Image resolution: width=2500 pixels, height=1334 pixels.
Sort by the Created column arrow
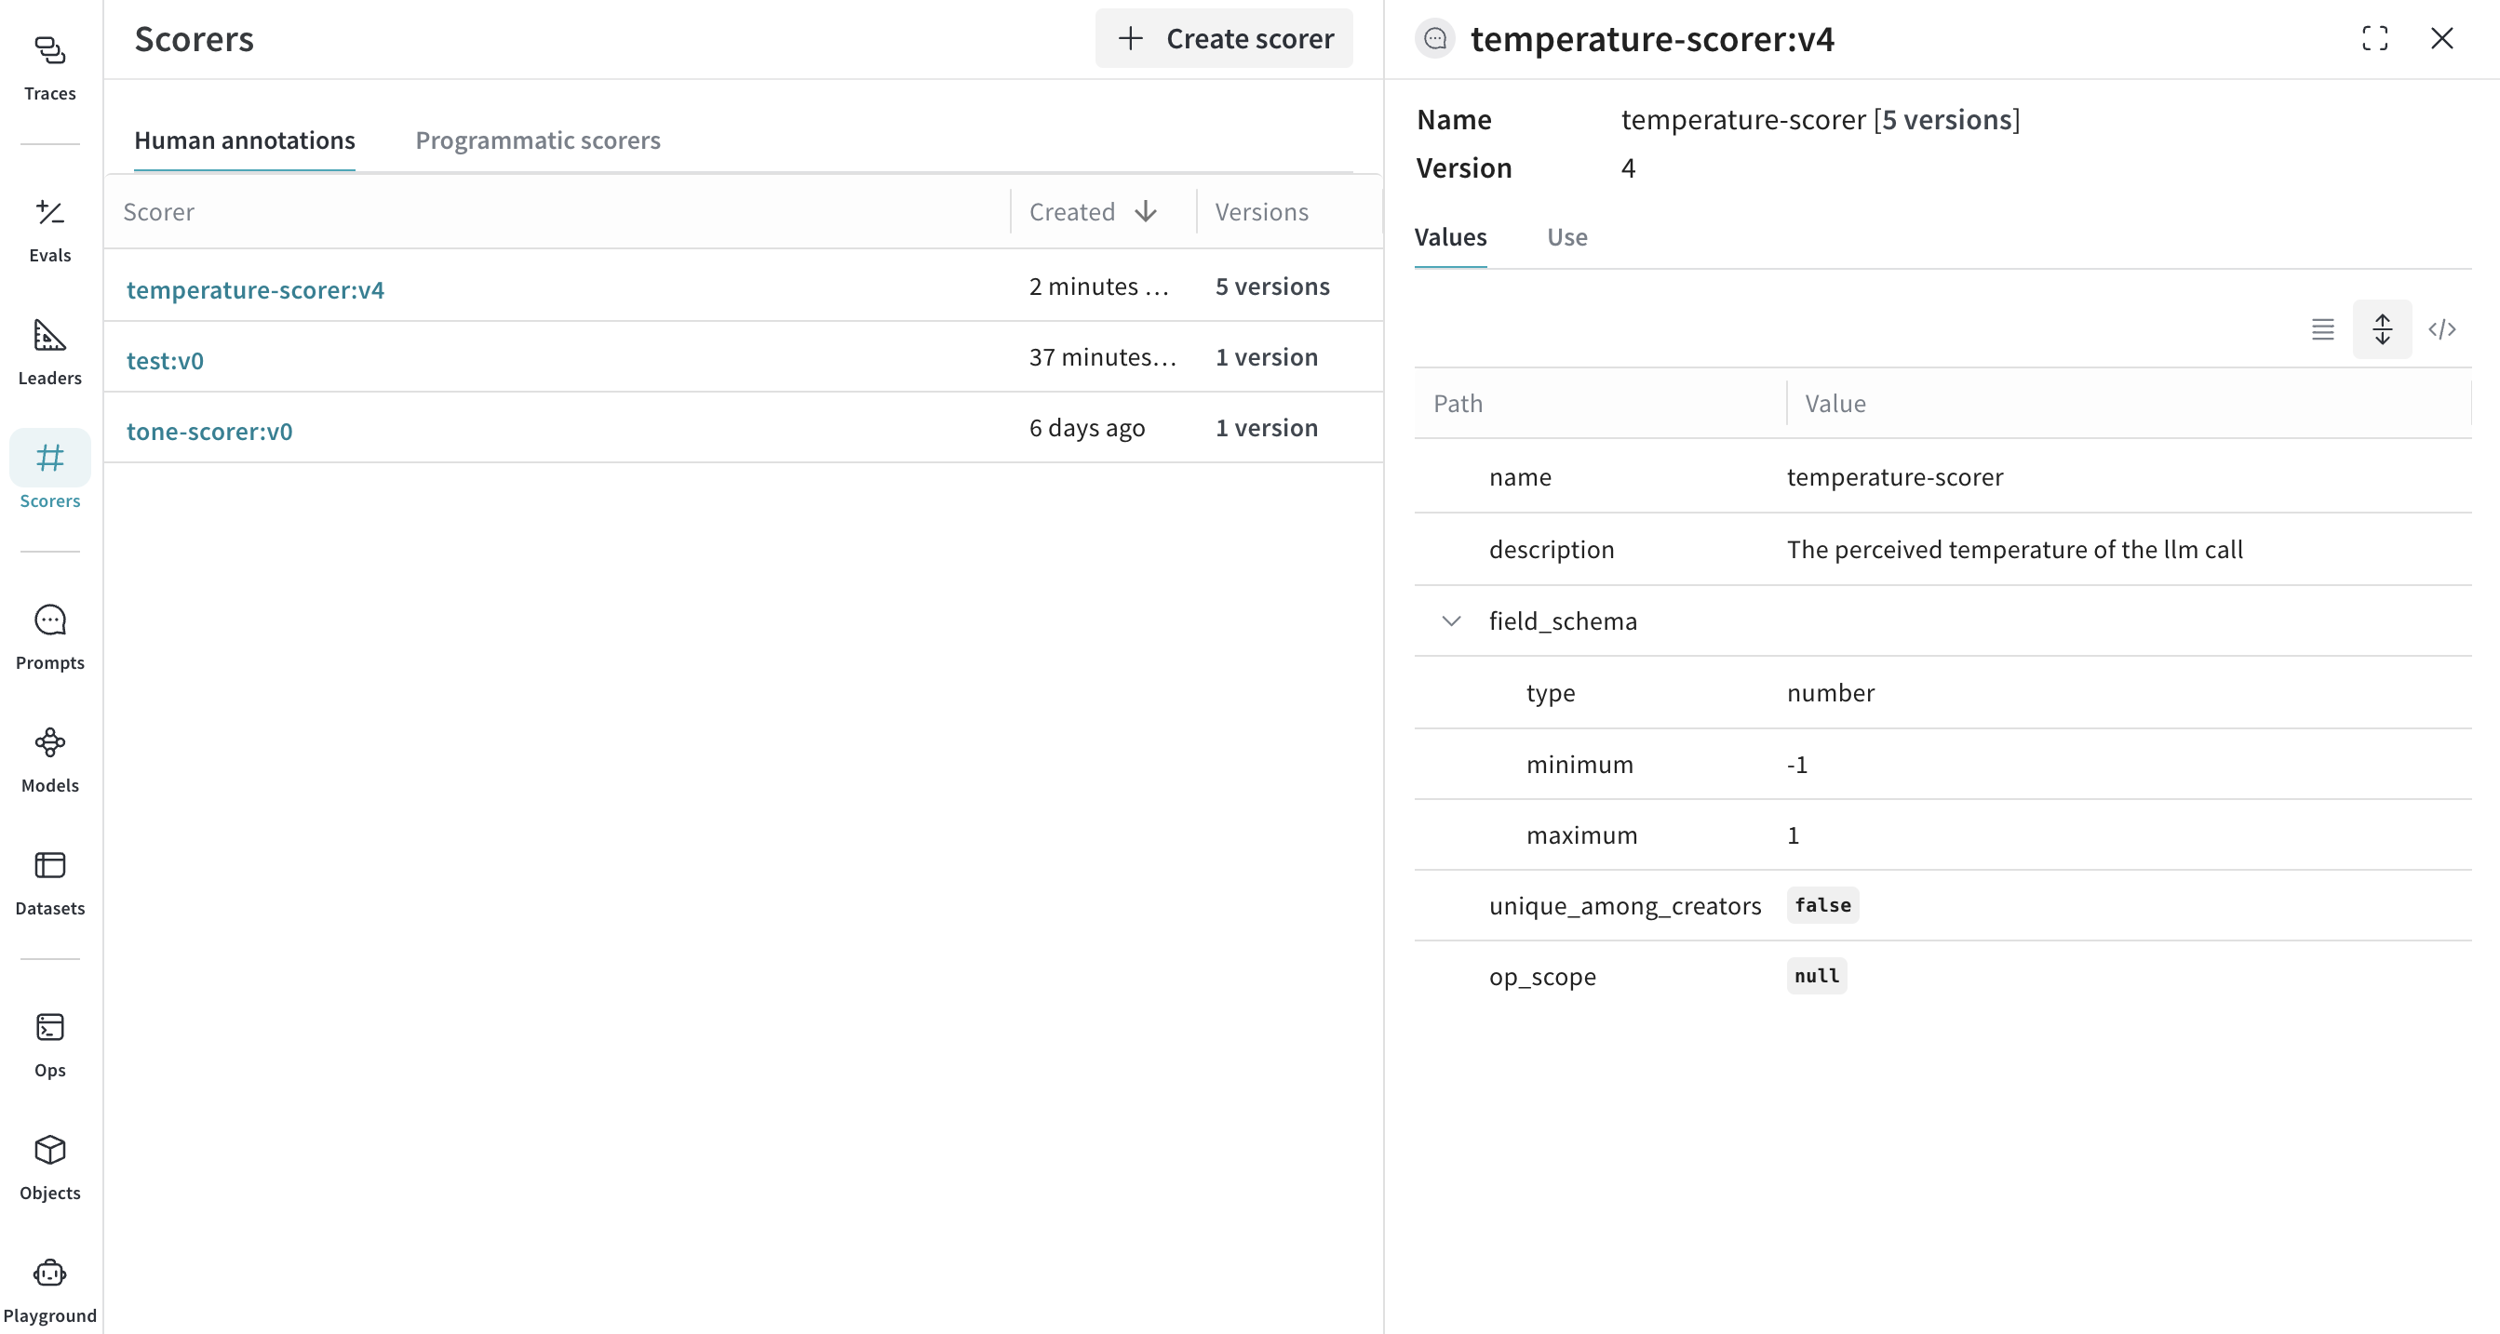[1146, 211]
